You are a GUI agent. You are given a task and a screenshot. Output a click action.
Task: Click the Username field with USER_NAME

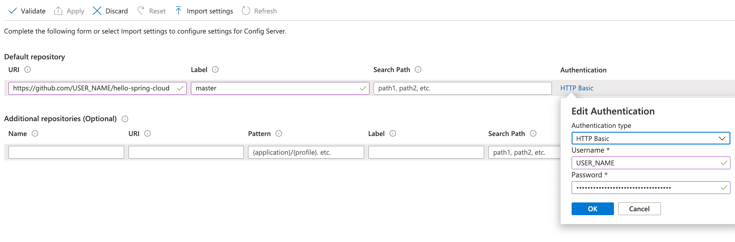tap(651, 163)
